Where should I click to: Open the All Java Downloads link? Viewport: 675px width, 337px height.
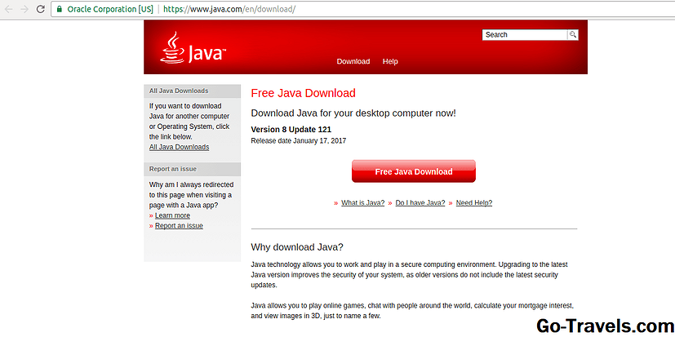pos(179,147)
